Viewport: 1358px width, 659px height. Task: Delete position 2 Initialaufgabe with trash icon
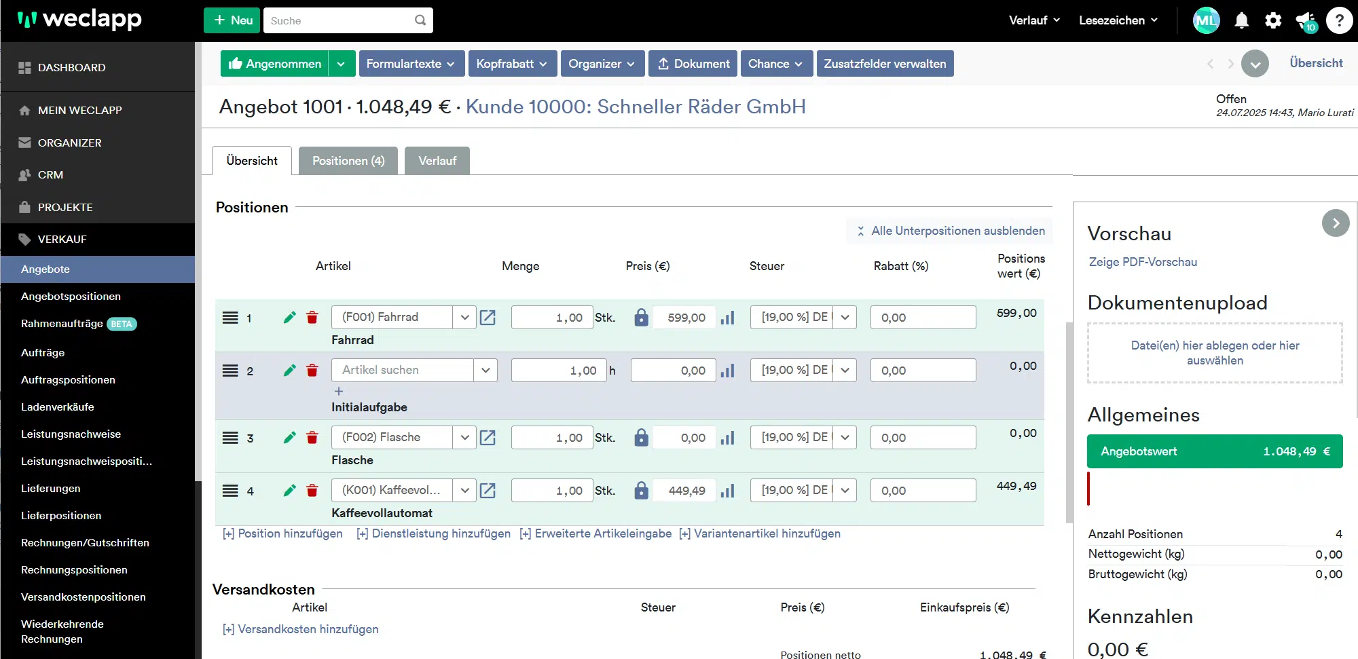tap(312, 370)
